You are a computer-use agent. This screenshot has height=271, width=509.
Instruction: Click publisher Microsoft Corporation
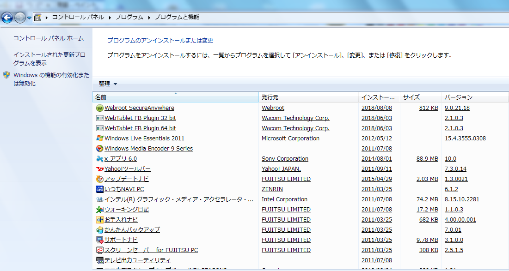pos(290,139)
